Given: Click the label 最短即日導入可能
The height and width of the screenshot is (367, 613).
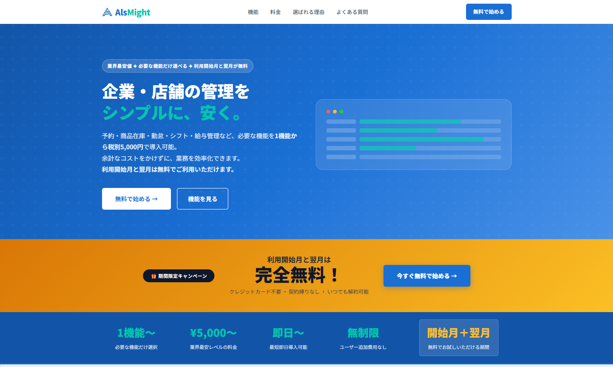Looking at the screenshot, I should (288, 347).
